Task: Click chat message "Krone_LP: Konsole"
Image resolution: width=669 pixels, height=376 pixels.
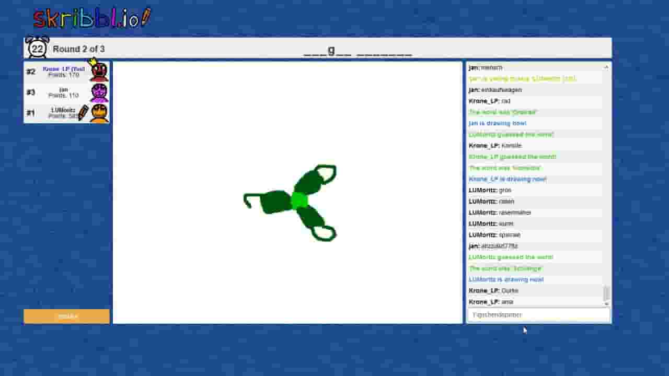Action: tap(495, 146)
